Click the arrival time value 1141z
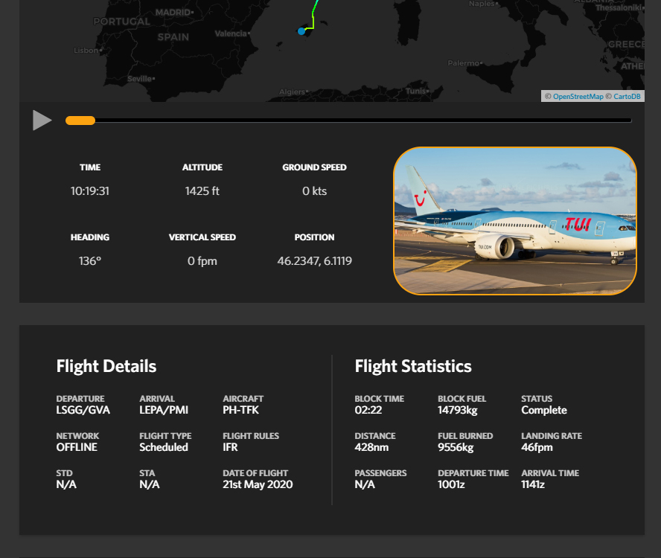The height and width of the screenshot is (558, 661). (x=533, y=484)
